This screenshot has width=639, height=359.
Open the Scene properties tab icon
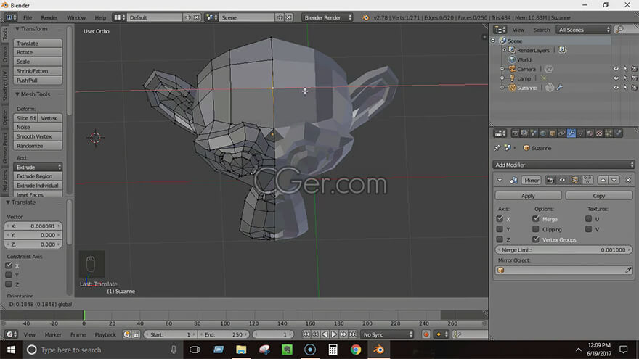coord(534,133)
